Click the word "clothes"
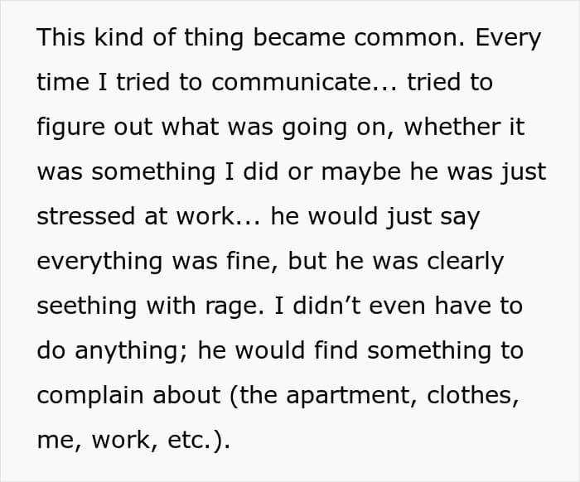 pos(473,396)
